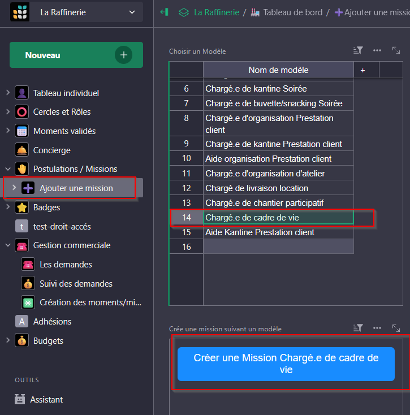
Task: Click the Assistant robot icon in tools
Action: (20, 399)
